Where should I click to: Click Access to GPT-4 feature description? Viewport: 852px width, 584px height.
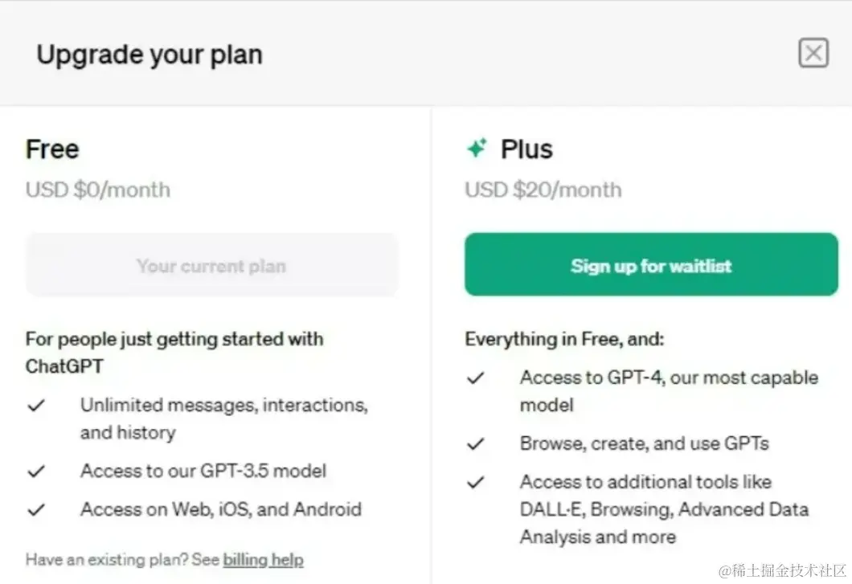669,391
